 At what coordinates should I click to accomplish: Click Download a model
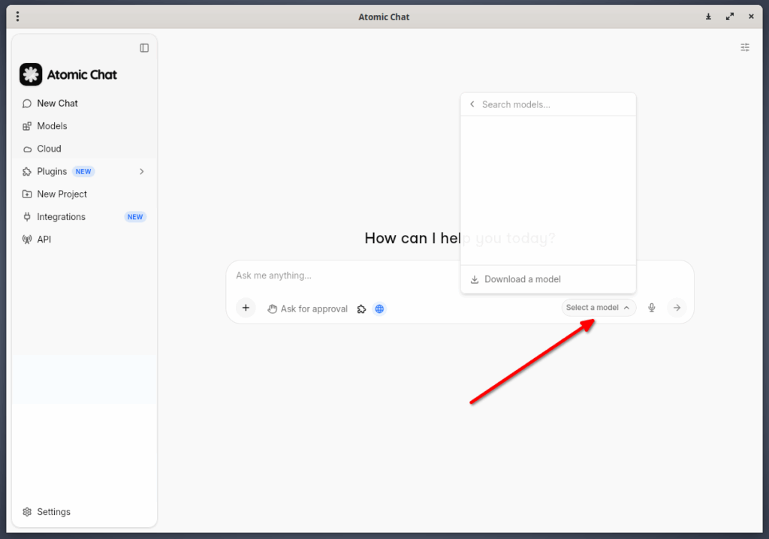pyautogui.click(x=548, y=279)
